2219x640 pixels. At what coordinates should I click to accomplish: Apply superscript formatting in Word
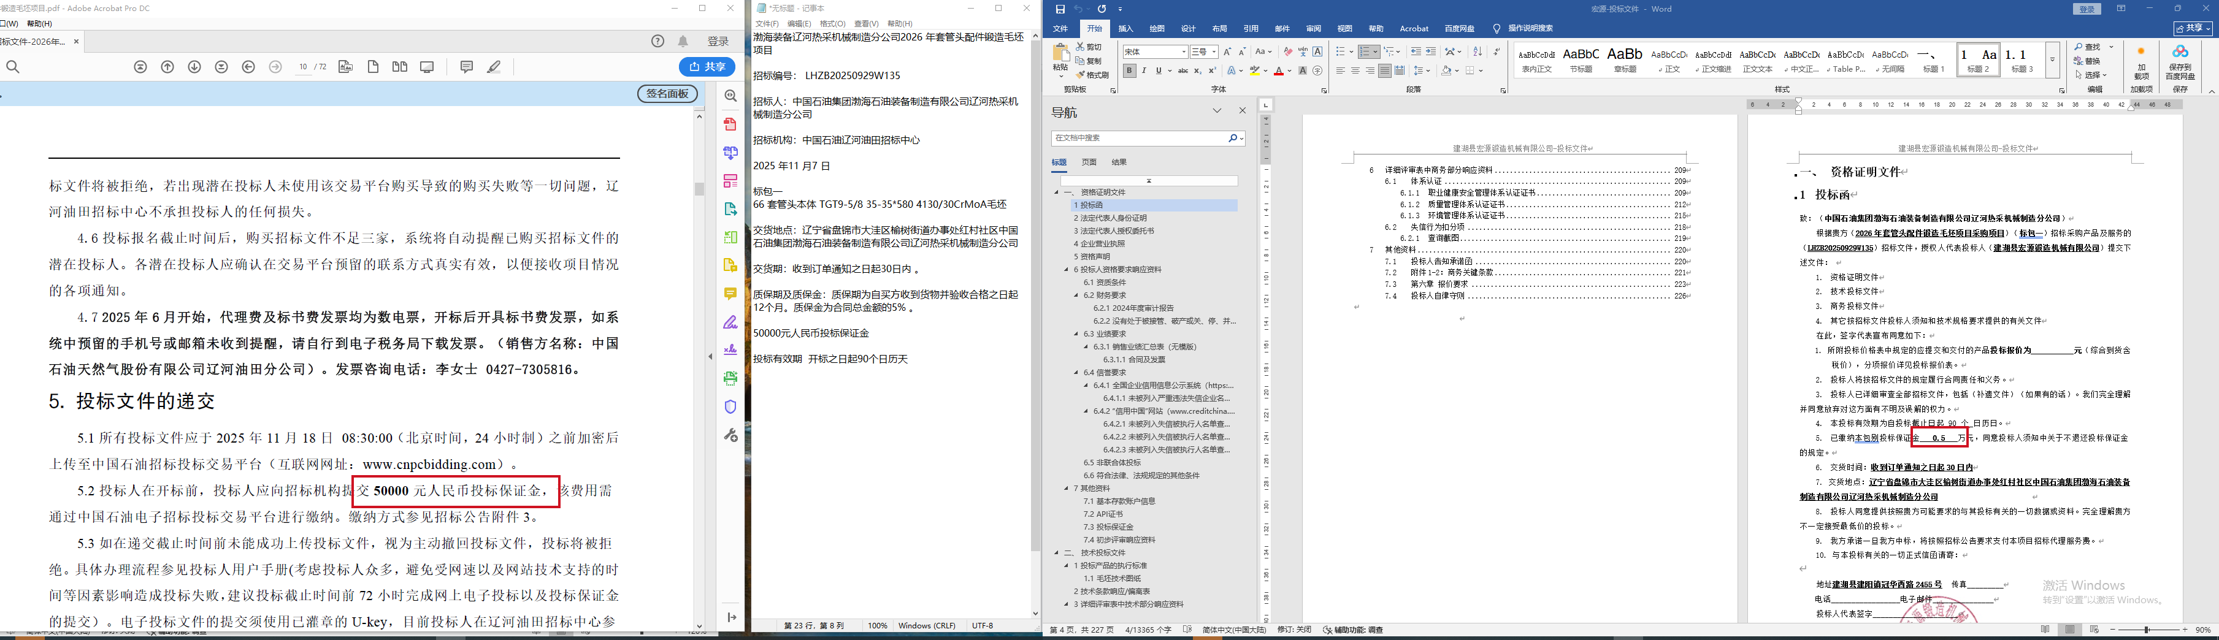click(x=1212, y=70)
